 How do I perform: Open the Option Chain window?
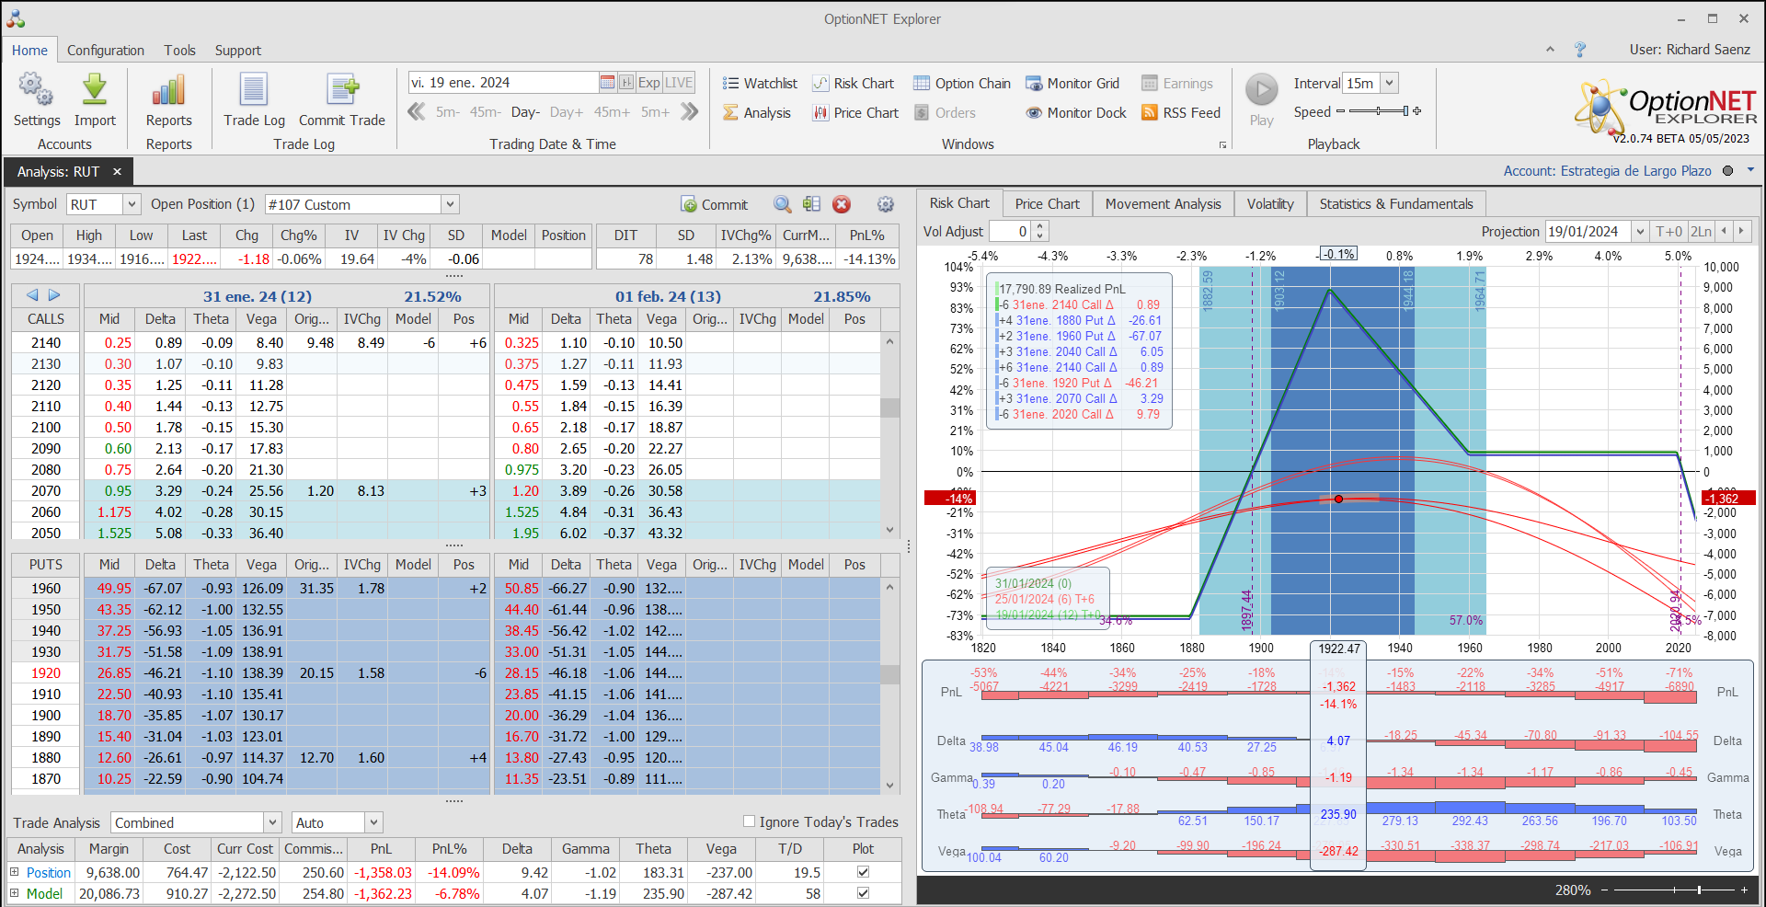pyautogui.click(x=961, y=84)
